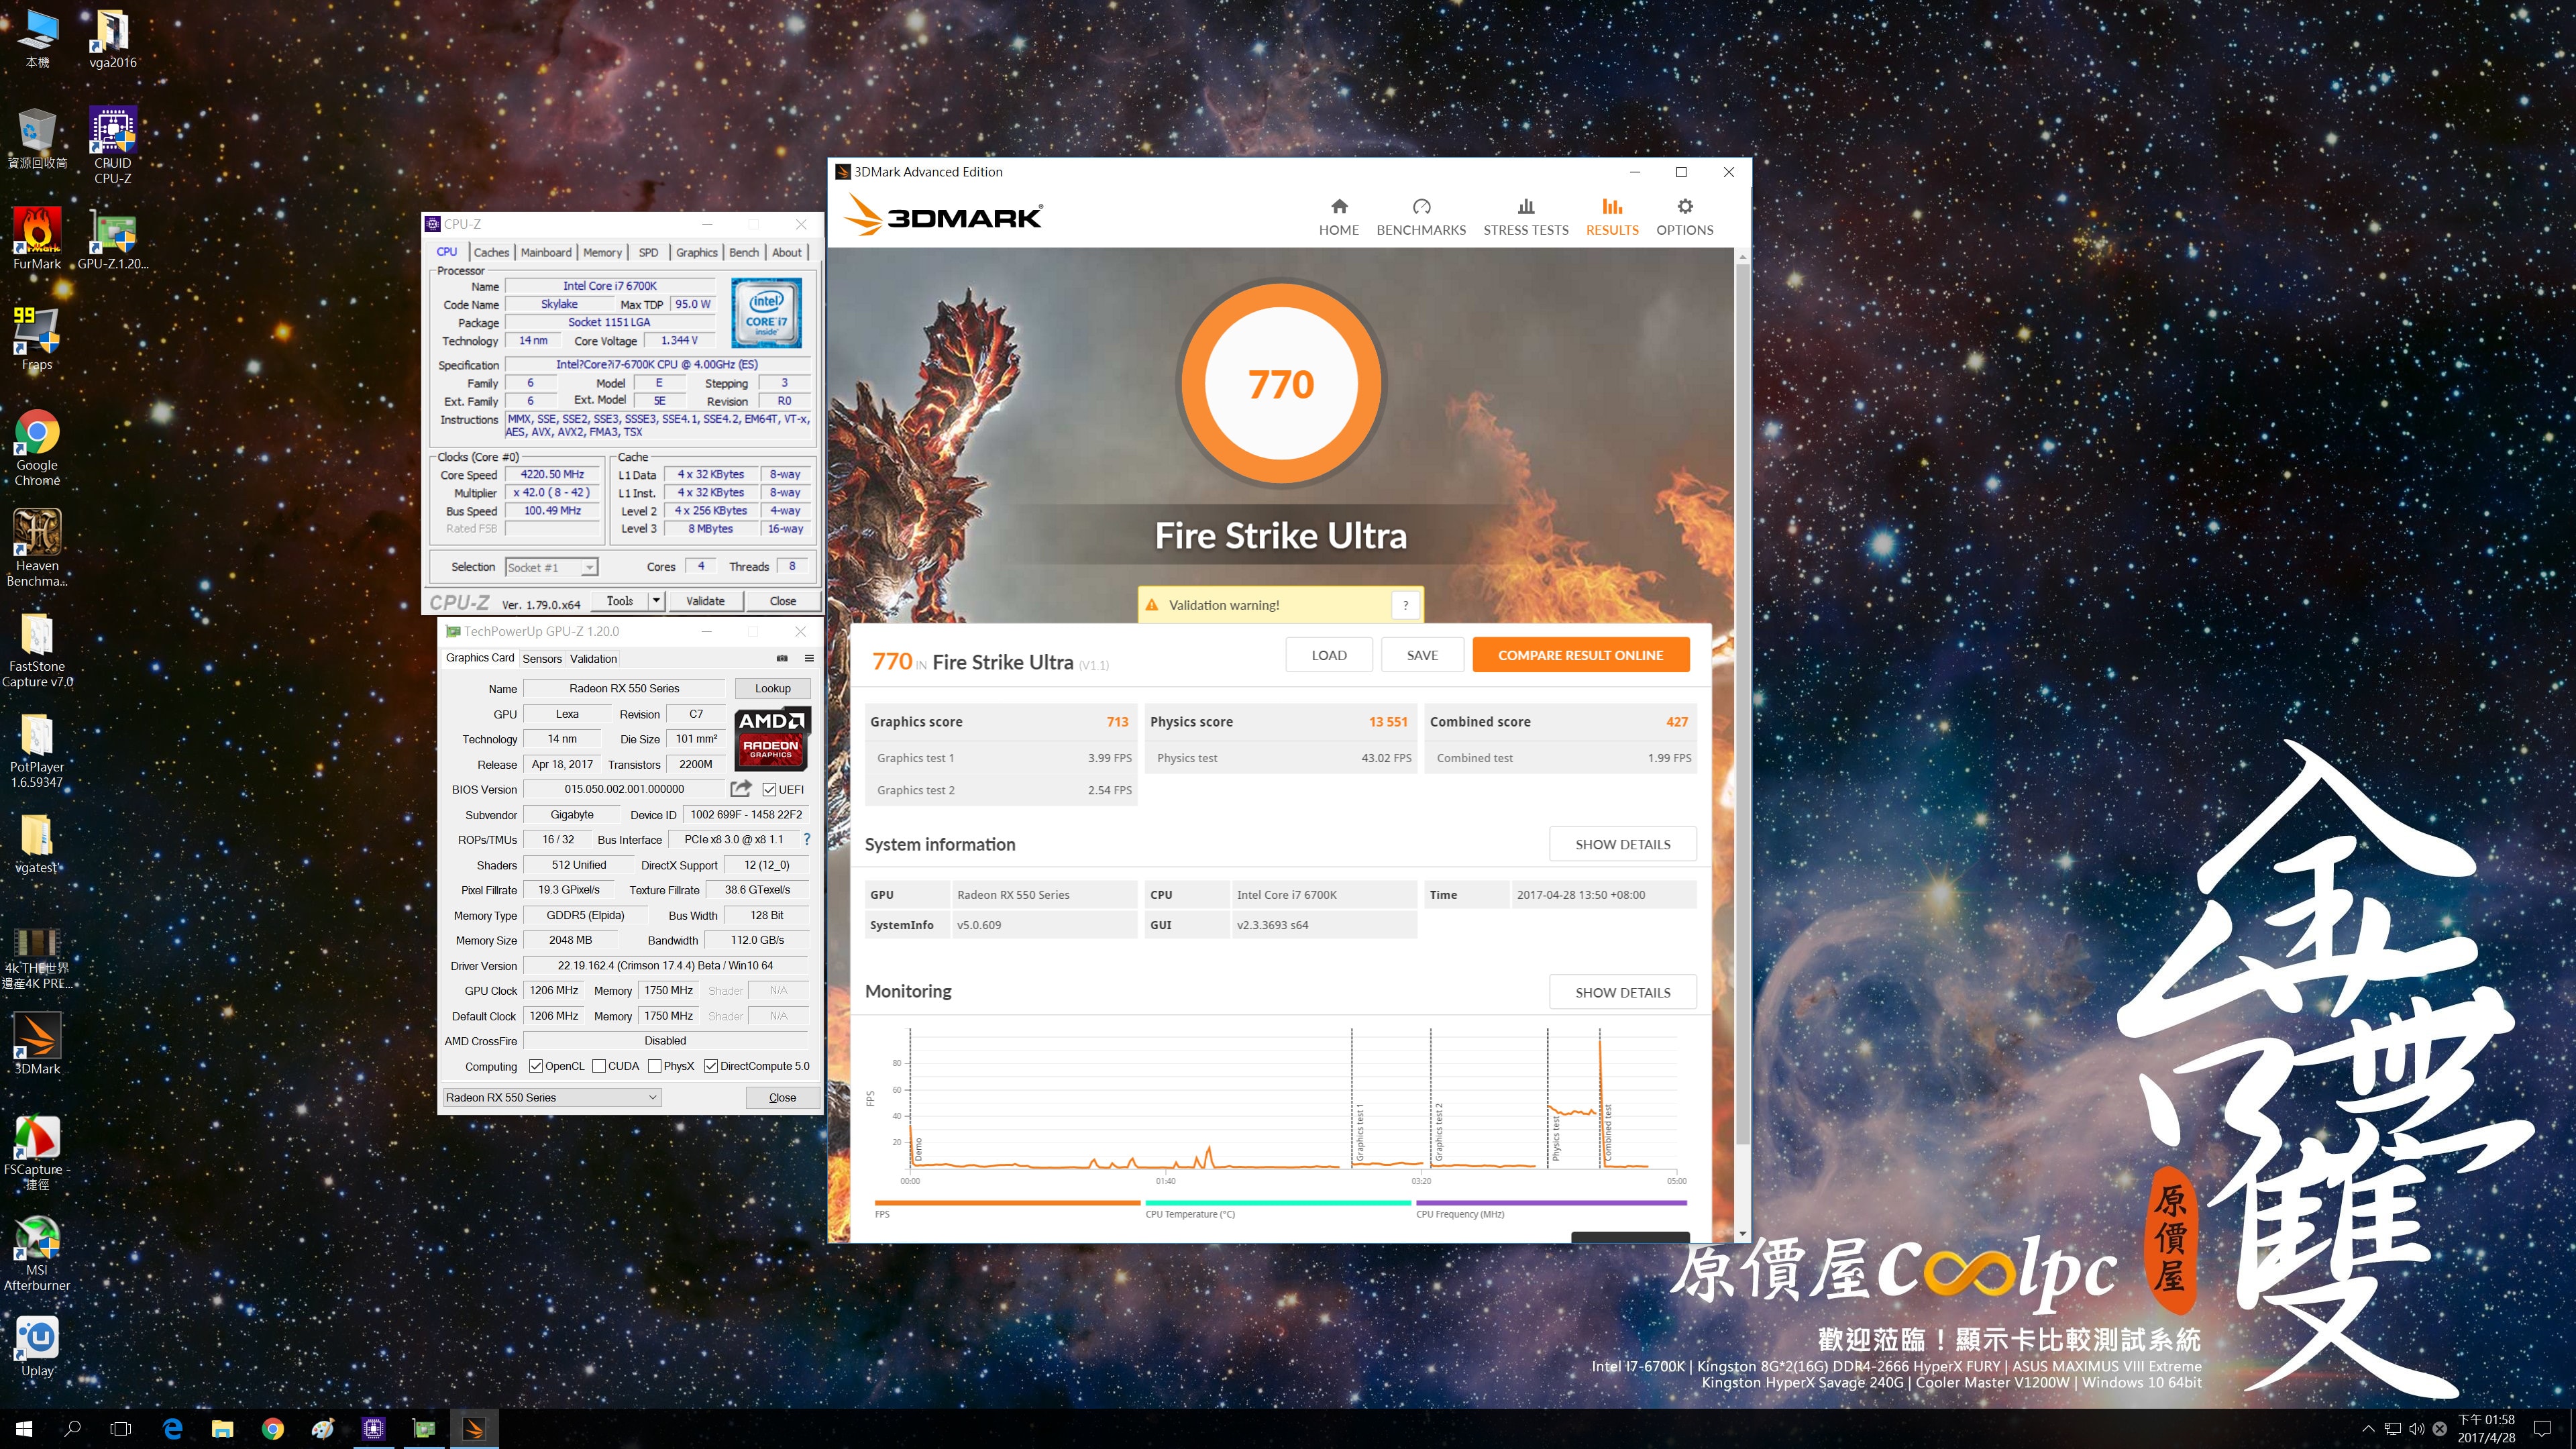The height and width of the screenshot is (1449, 2576).
Task: Click COMPARE RESULT ONLINE button
Action: tap(1580, 655)
